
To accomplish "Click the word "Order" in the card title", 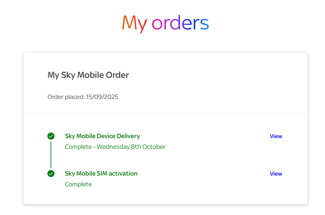I will [117, 75].
